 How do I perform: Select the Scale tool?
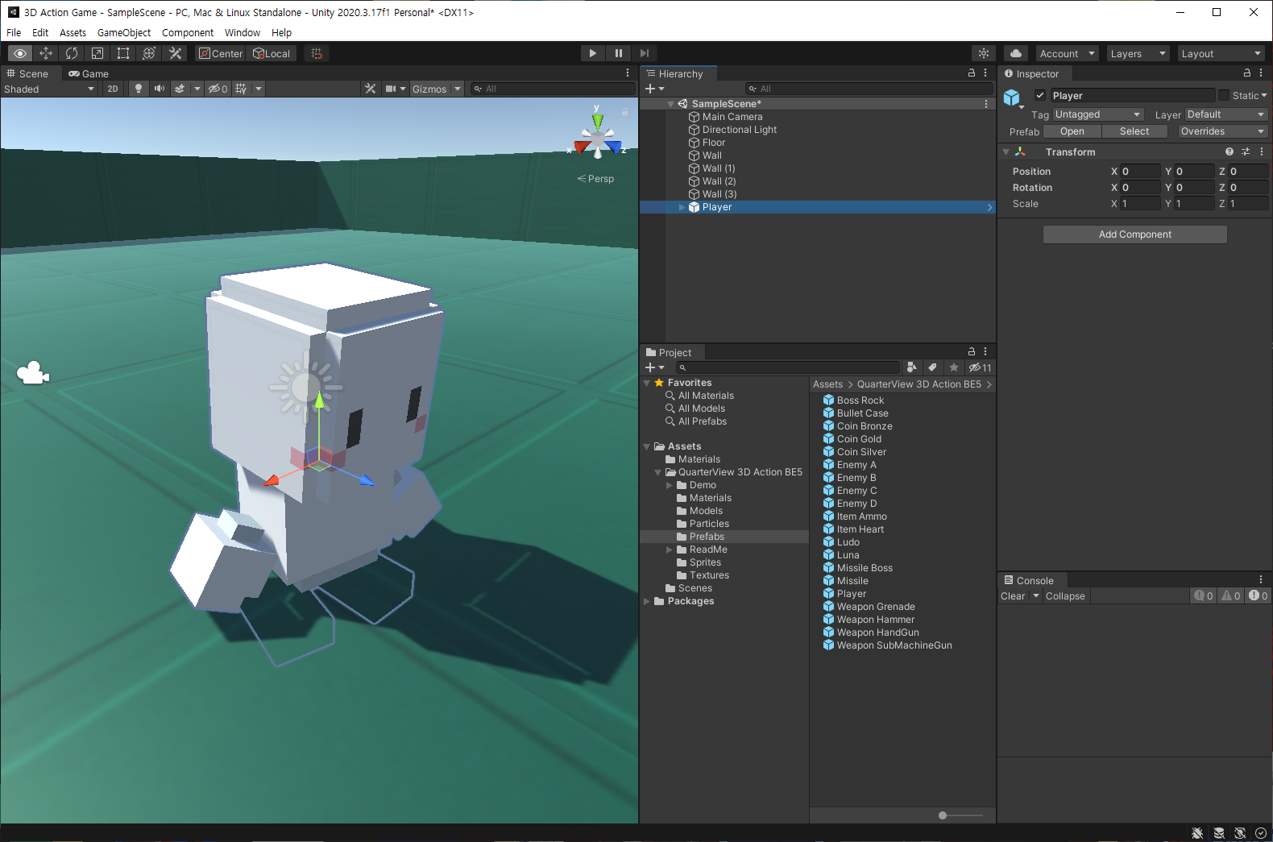97,53
